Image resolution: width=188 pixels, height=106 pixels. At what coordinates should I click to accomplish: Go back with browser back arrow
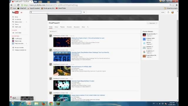point(11,5)
